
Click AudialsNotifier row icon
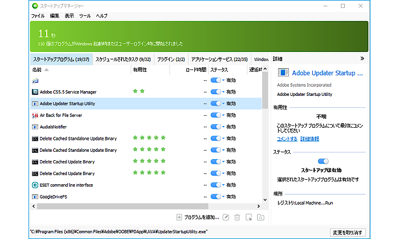35,127
